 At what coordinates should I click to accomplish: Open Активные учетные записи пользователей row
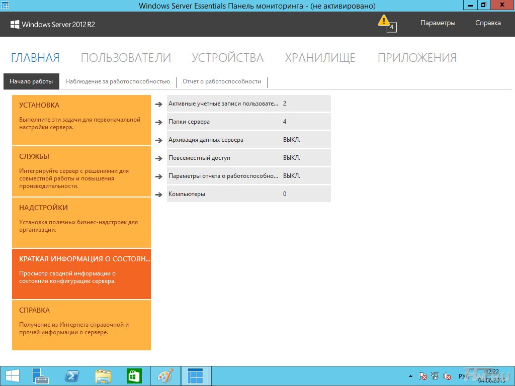pyautogui.click(x=248, y=104)
